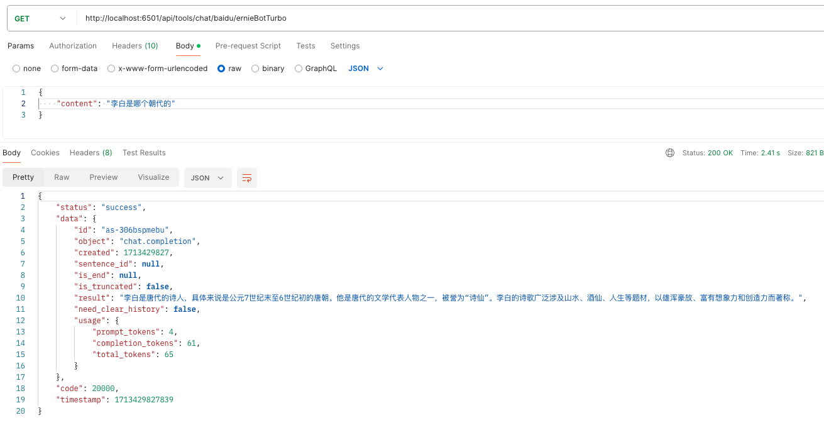The image size is (824, 425).
Task: Select the Pretty view button
Action: [23, 177]
